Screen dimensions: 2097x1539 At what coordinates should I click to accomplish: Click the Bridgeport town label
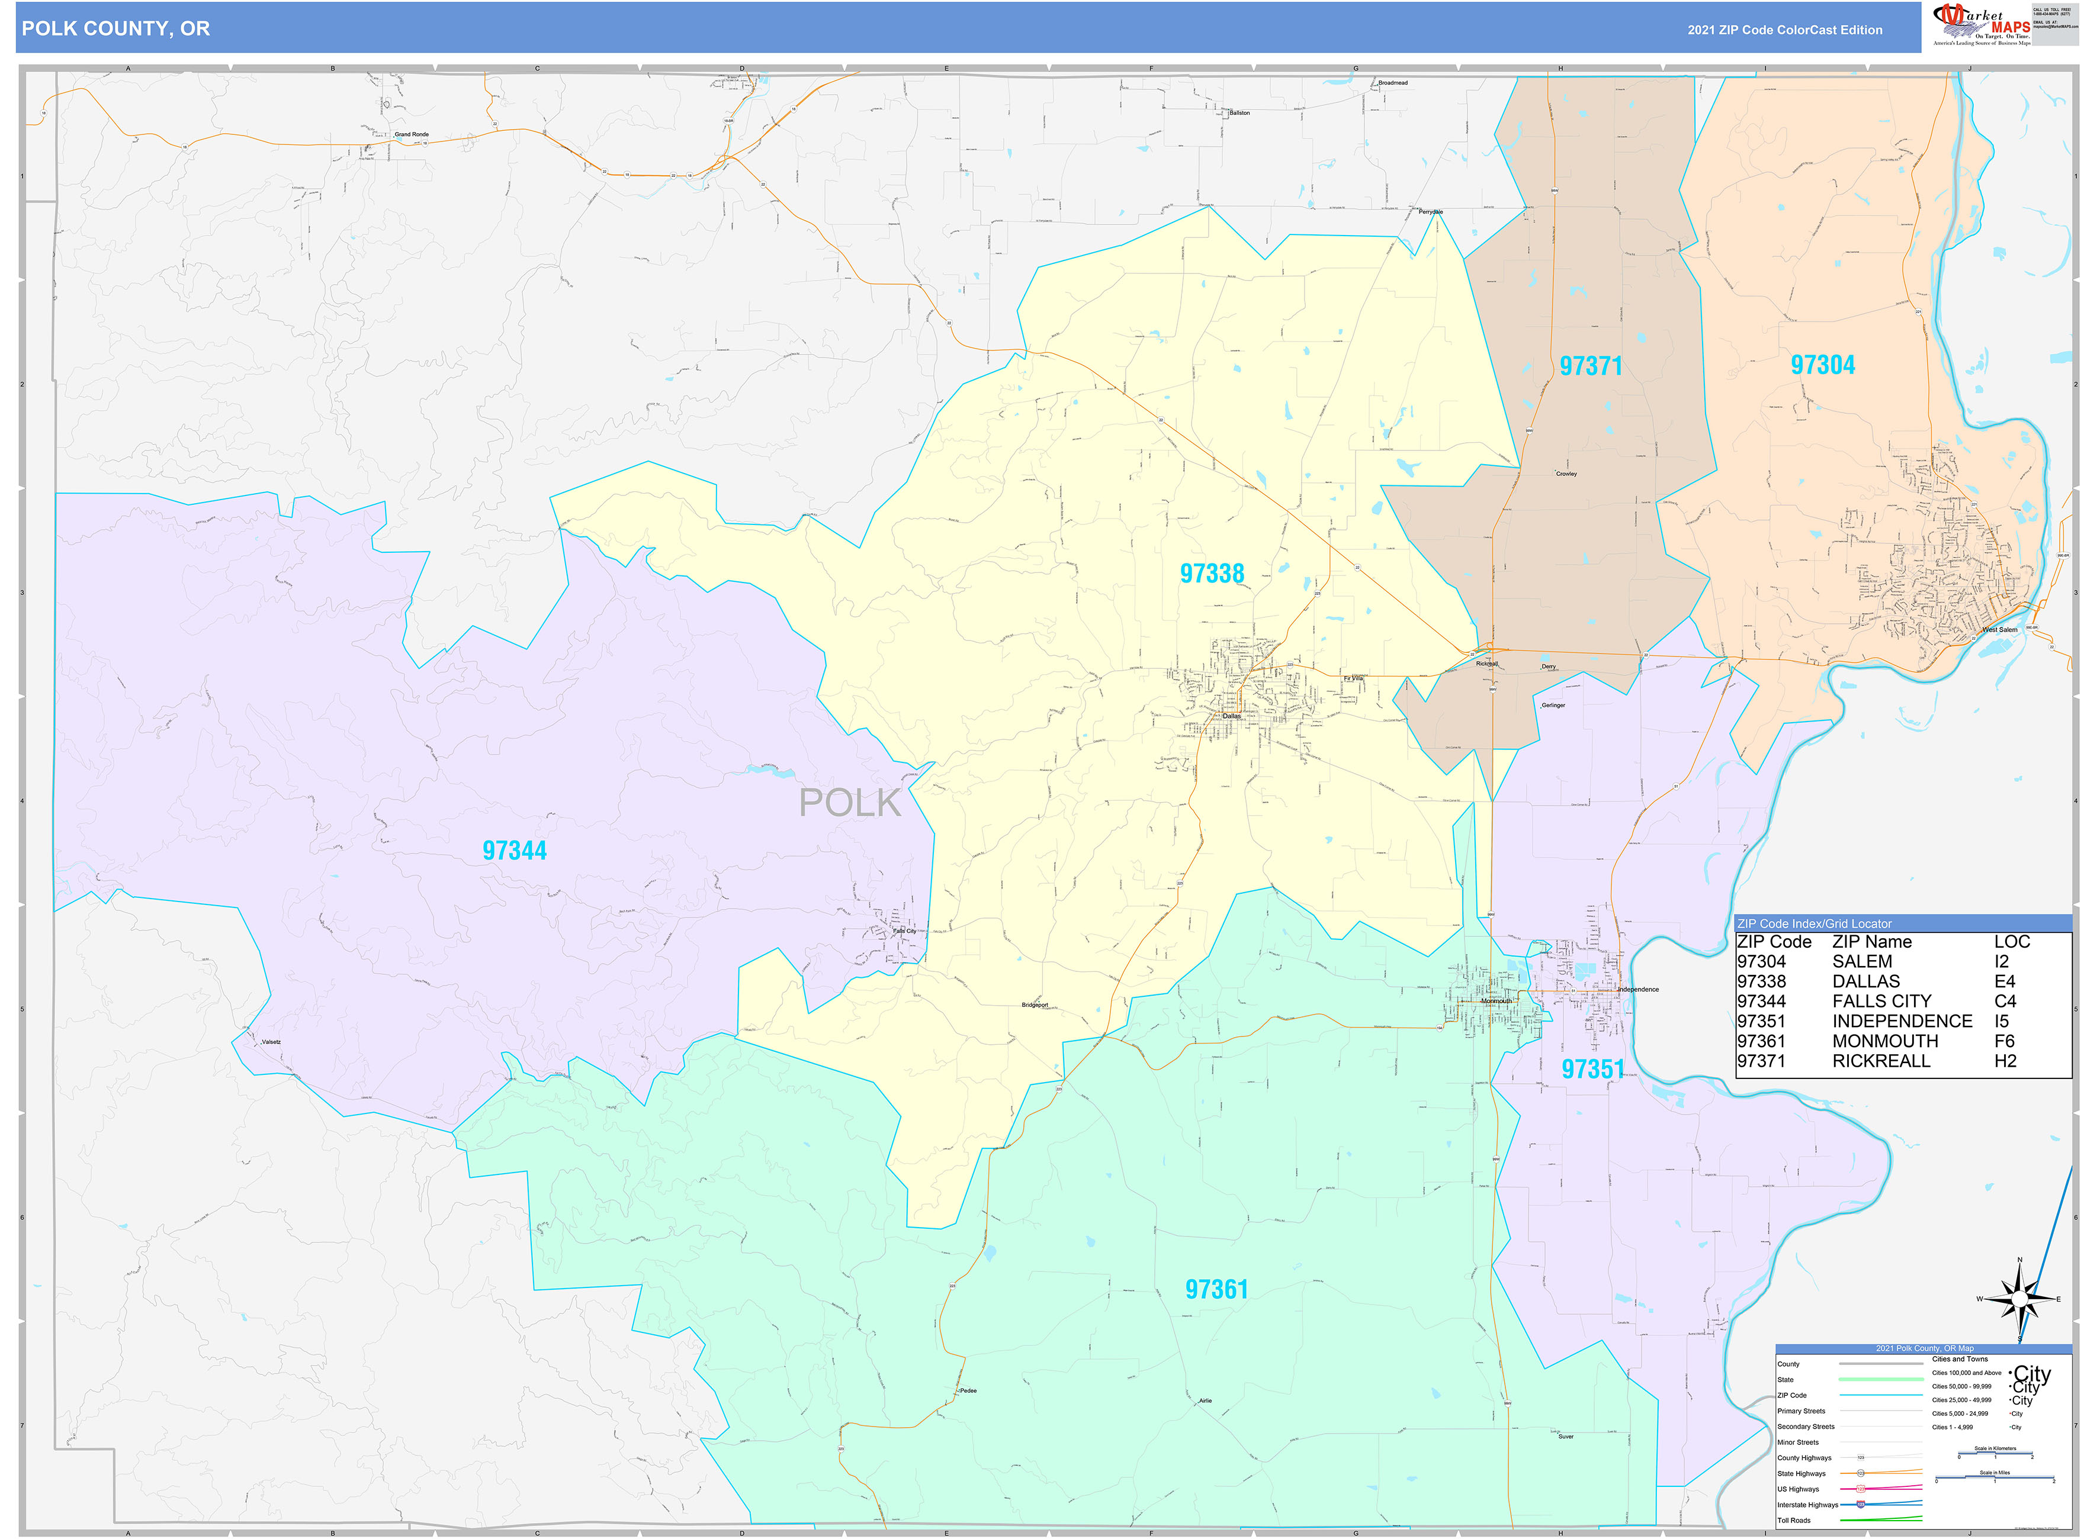pyautogui.click(x=1035, y=1005)
